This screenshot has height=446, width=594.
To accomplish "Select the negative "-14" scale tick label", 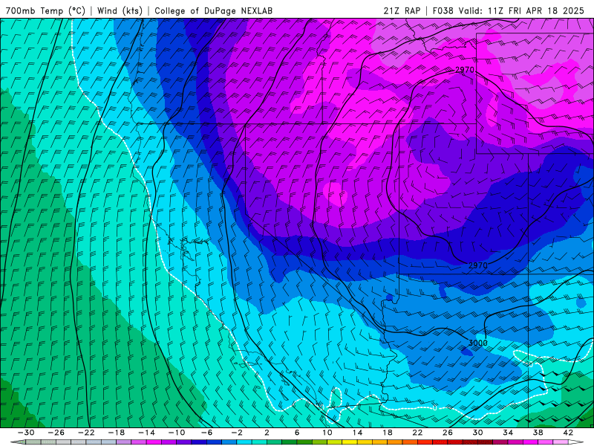I will tap(146, 433).
